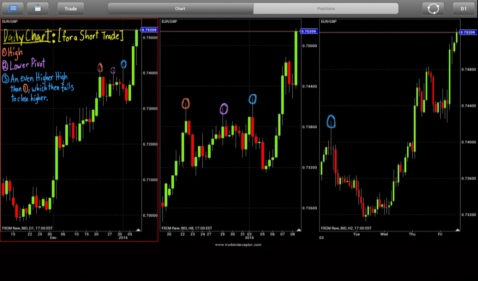Select the 0.75209 price tag on D1 chart
Screen dimensions: 478x281
tap(150, 30)
